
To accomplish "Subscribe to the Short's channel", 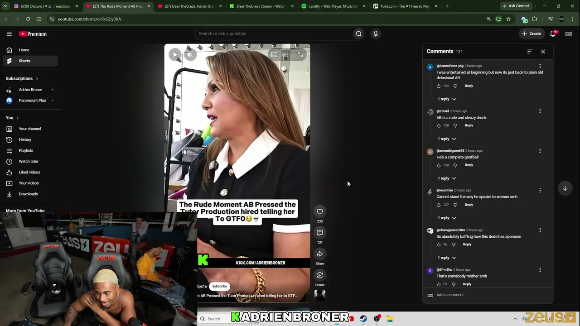I will click(x=219, y=286).
